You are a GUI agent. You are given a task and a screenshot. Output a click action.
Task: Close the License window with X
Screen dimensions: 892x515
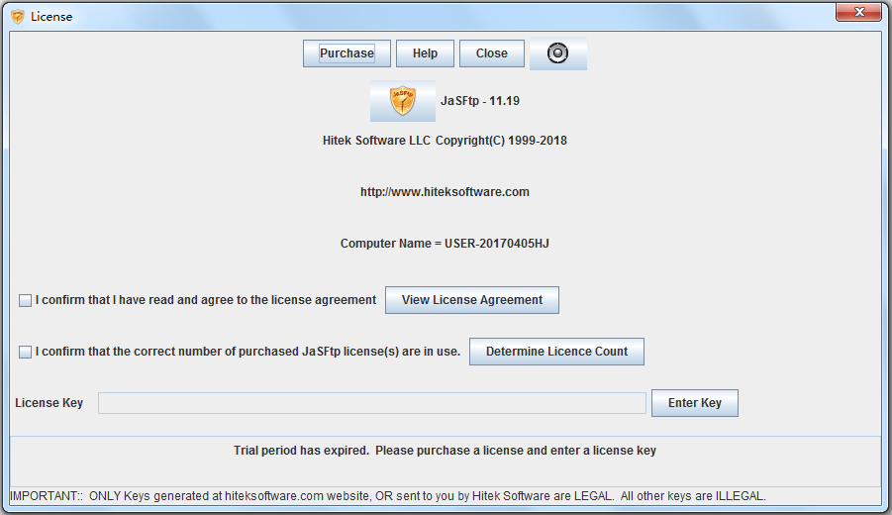[858, 12]
